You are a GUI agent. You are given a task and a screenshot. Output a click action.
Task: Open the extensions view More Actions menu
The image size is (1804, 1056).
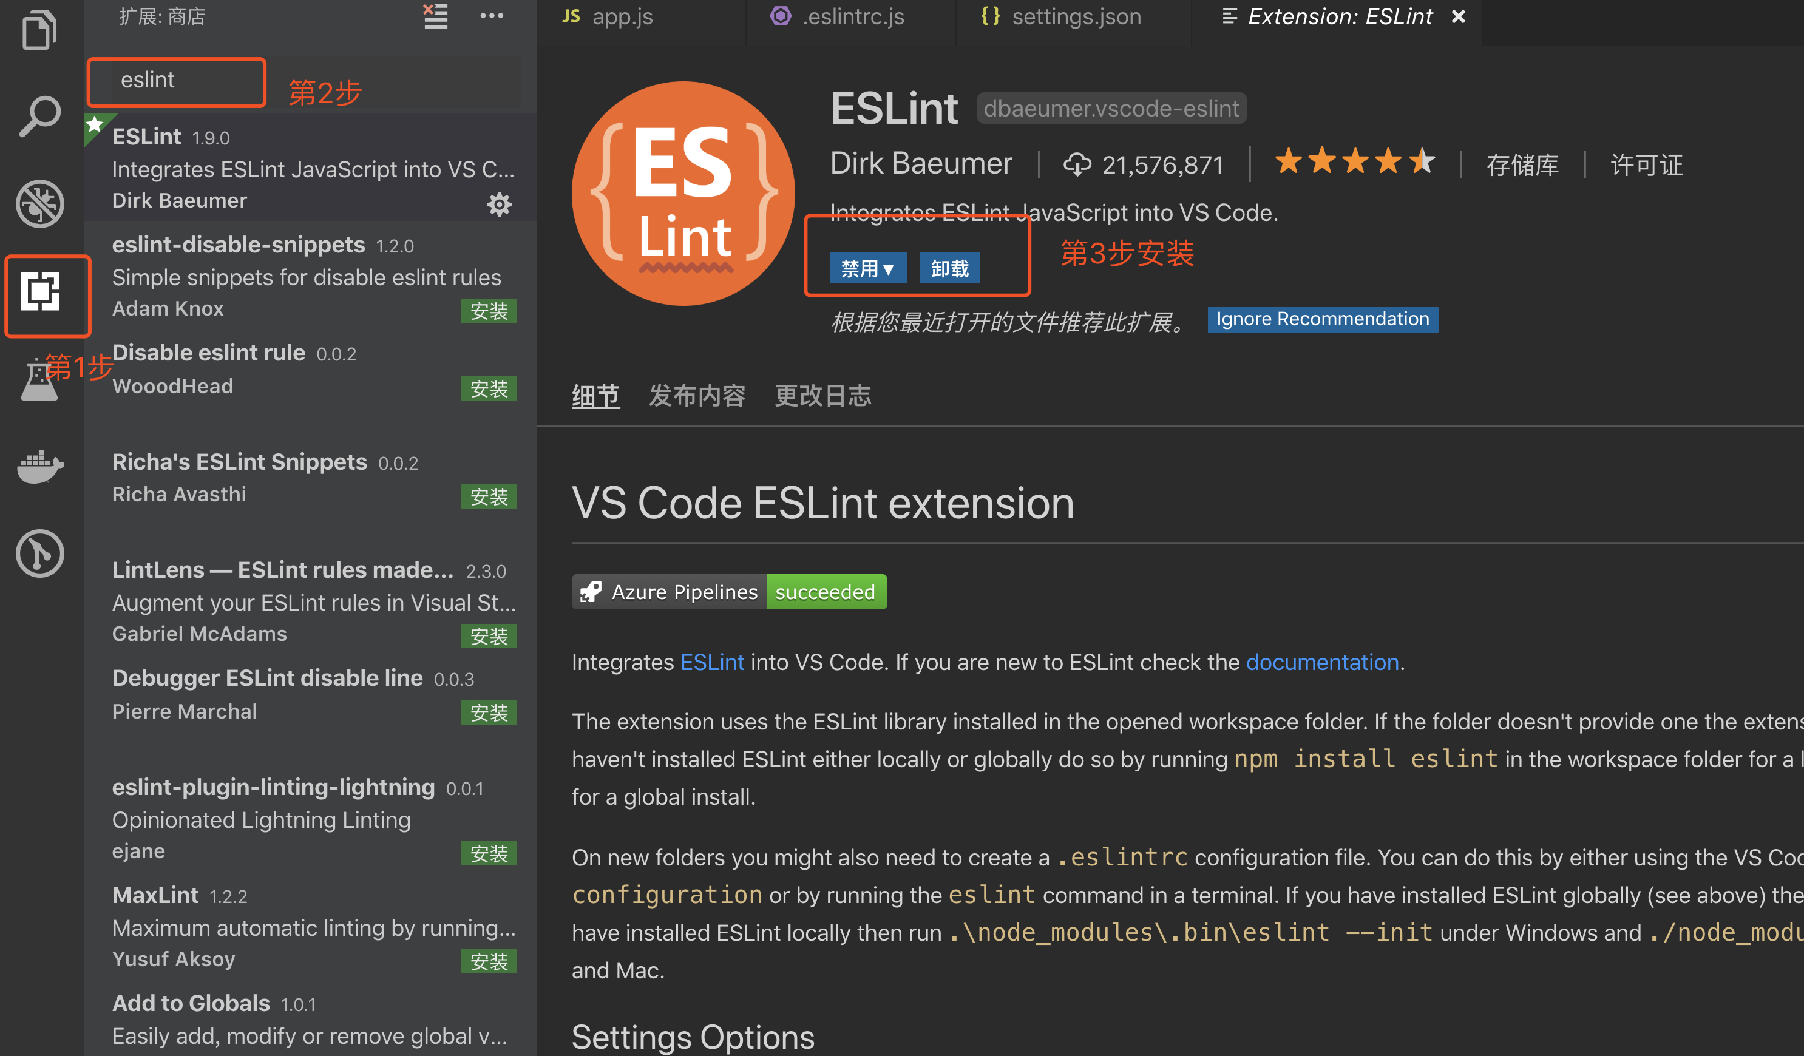pos(491,15)
